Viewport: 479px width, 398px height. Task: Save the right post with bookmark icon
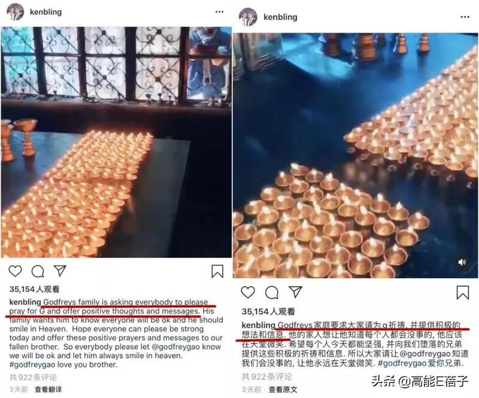click(x=463, y=292)
